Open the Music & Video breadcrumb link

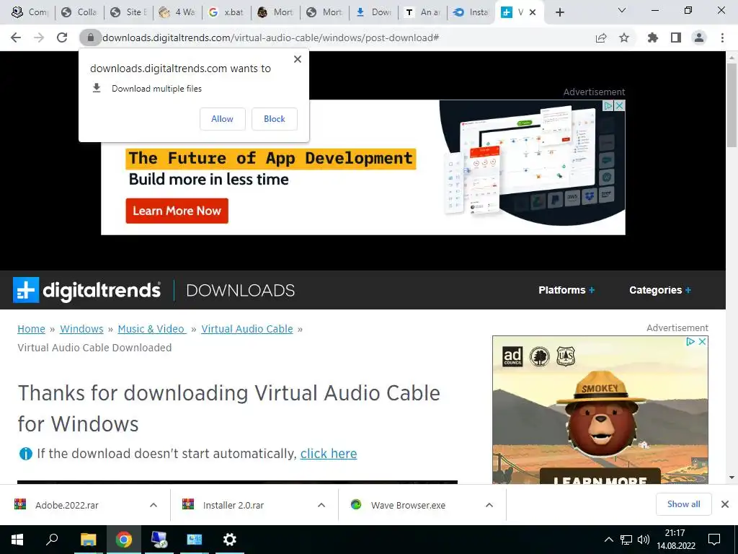(151, 329)
